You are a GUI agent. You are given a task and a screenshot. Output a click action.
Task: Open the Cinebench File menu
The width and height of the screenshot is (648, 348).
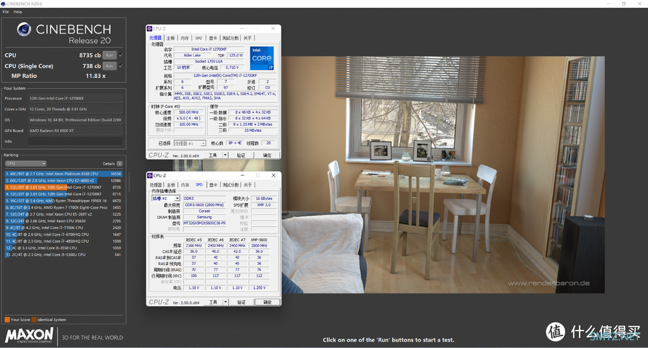coord(6,12)
